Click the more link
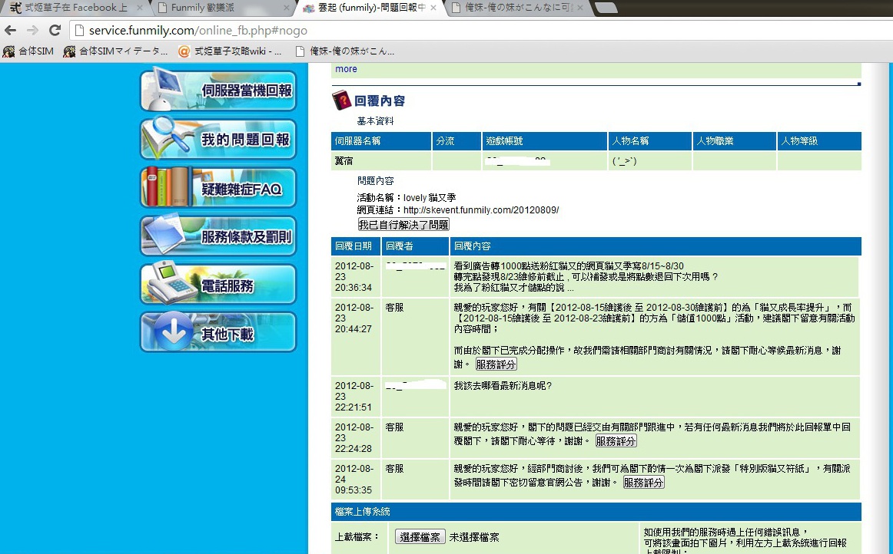Viewport: 893px width, 554px height. [346, 69]
